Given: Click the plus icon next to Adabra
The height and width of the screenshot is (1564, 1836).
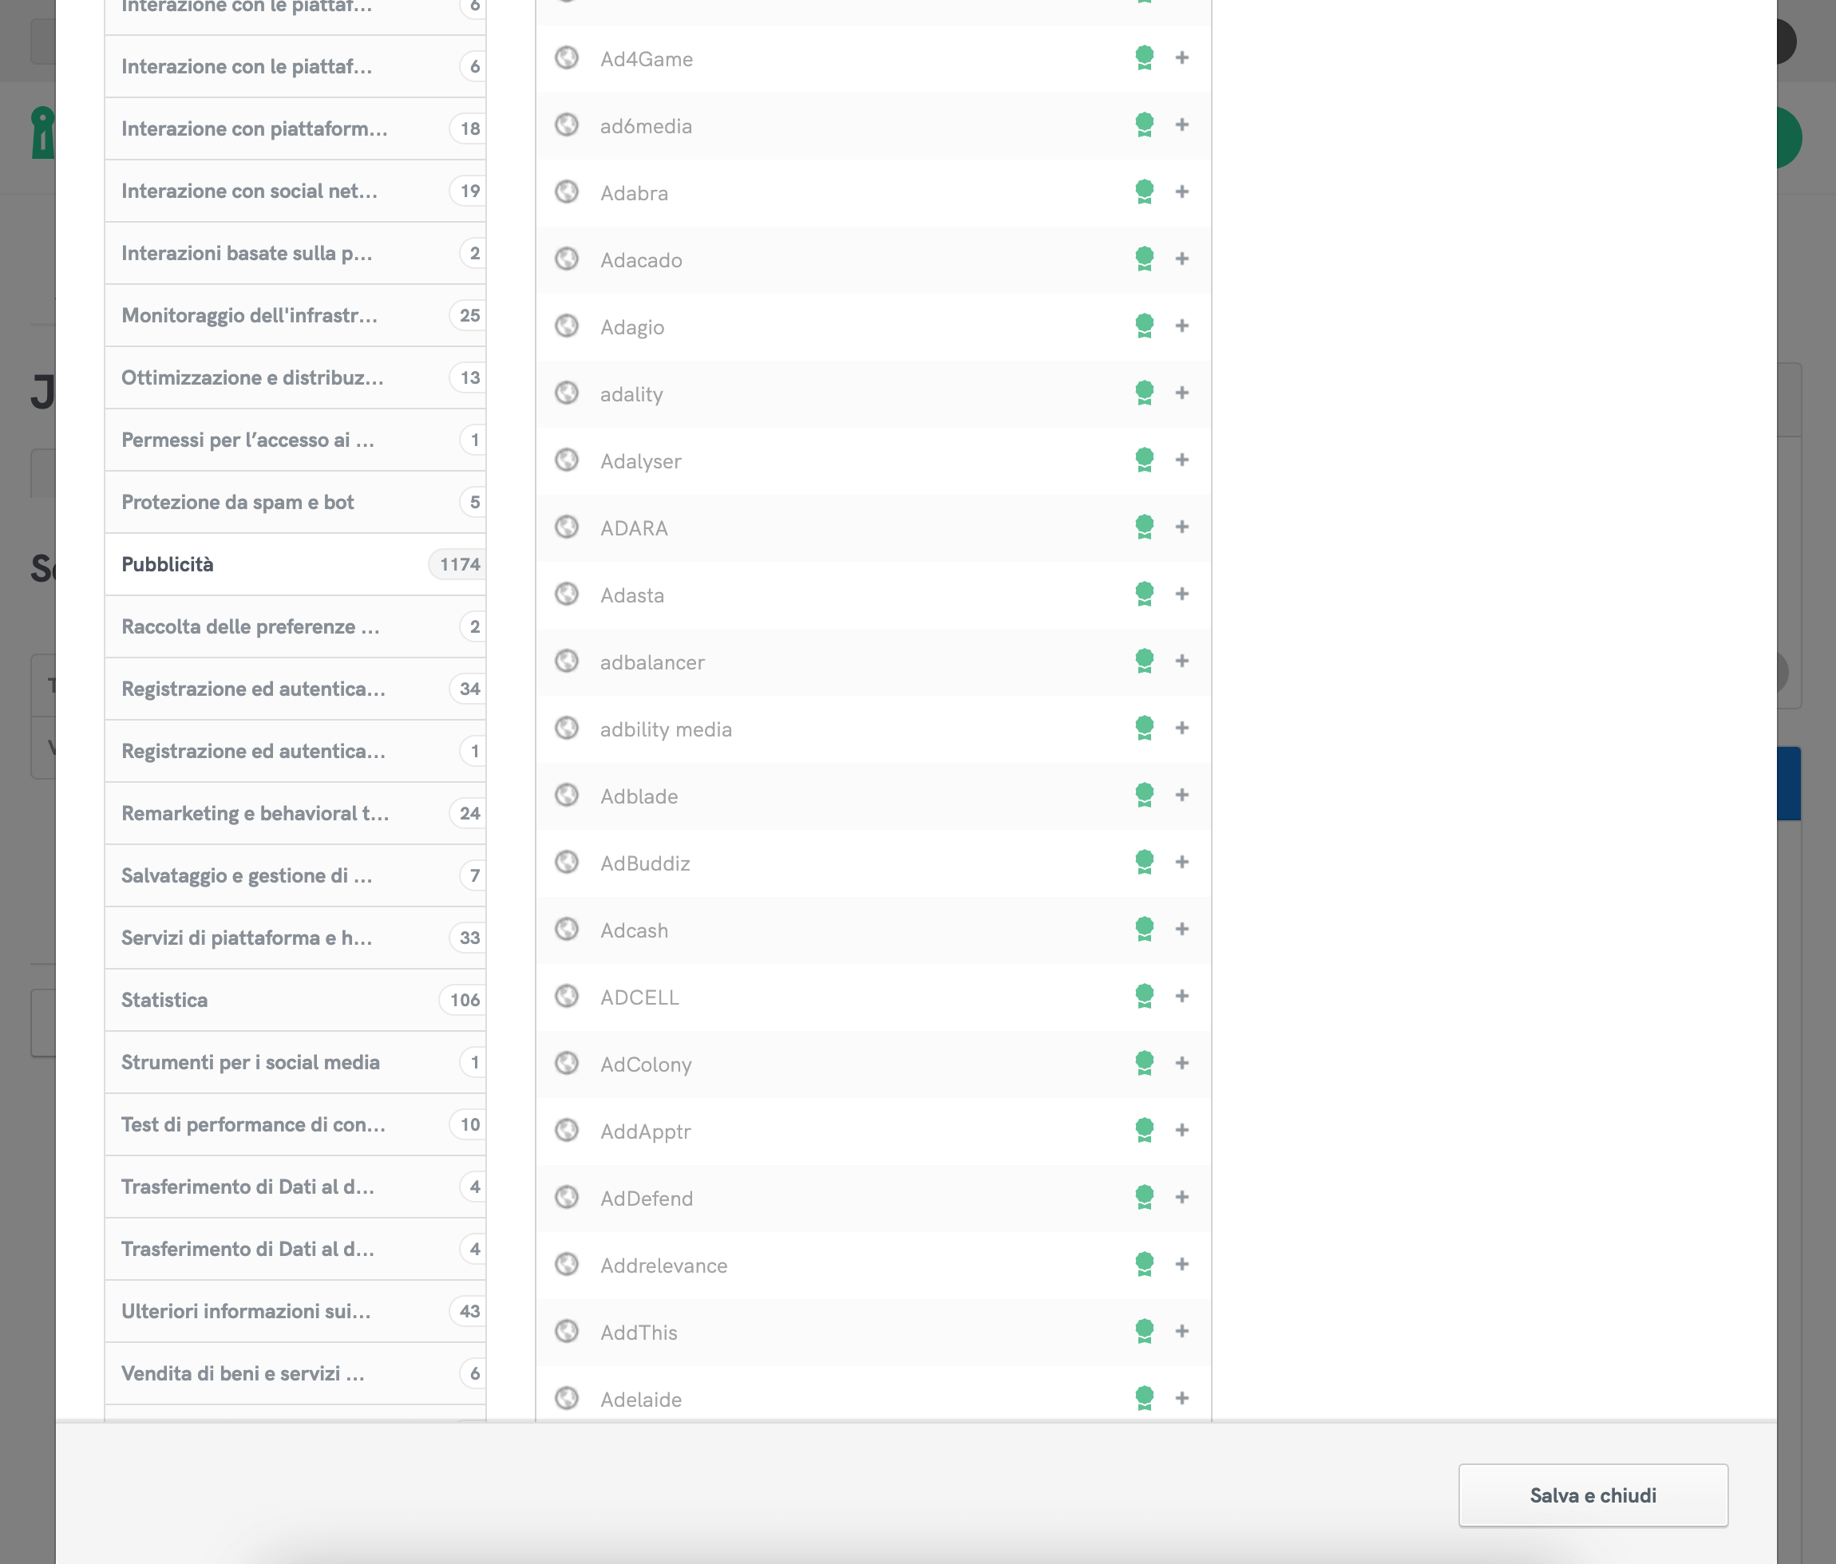Looking at the screenshot, I should (1181, 192).
